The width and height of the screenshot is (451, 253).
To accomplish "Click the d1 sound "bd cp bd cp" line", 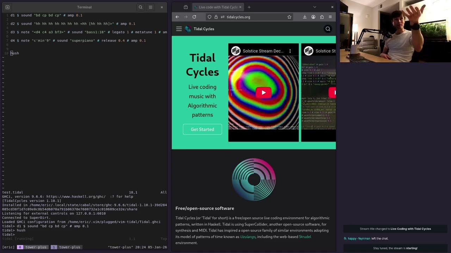I will (46, 15).
